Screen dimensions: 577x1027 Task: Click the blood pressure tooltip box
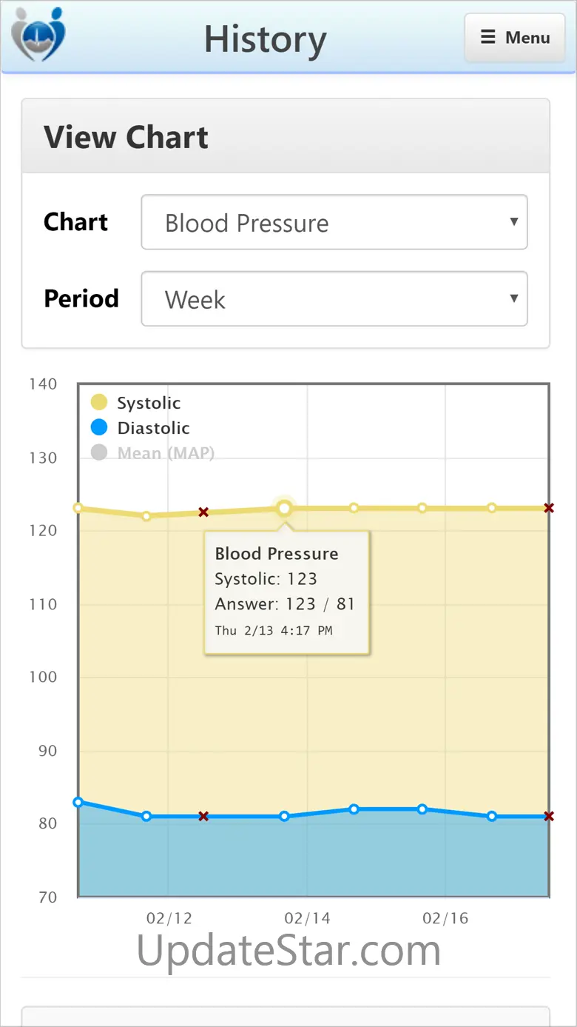[x=286, y=592]
